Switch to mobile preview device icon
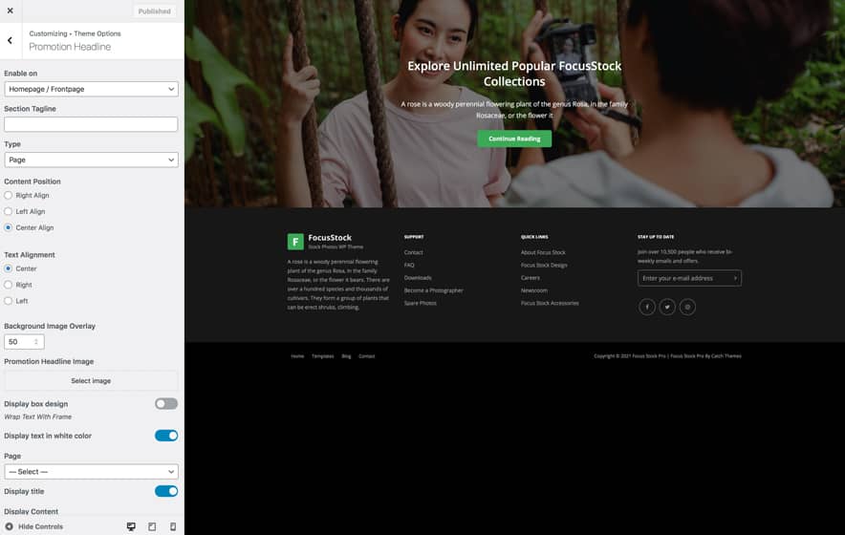Viewport: 845px width, 535px height. [x=173, y=526]
